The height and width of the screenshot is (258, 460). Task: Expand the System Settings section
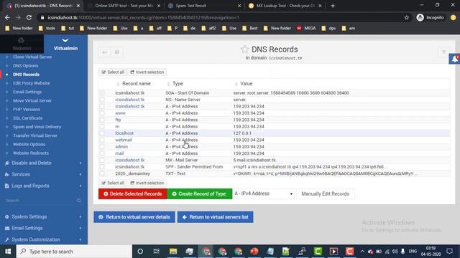44,216
